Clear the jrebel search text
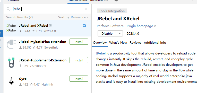 coord(86,9)
